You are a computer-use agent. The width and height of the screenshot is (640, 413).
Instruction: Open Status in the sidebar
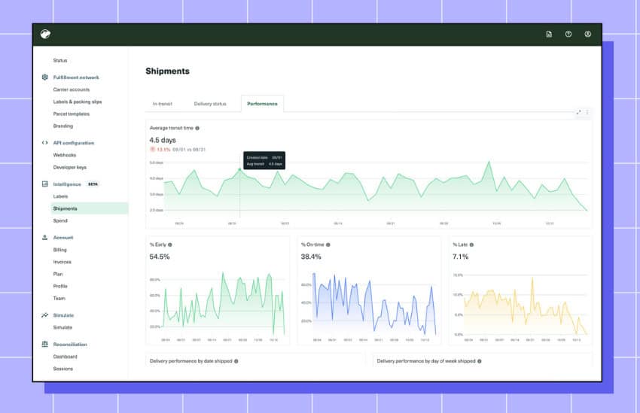tap(60, 60)
